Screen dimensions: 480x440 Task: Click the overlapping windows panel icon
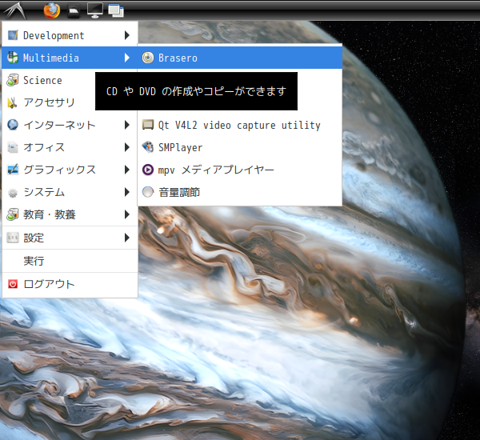[x=116, y=10]
